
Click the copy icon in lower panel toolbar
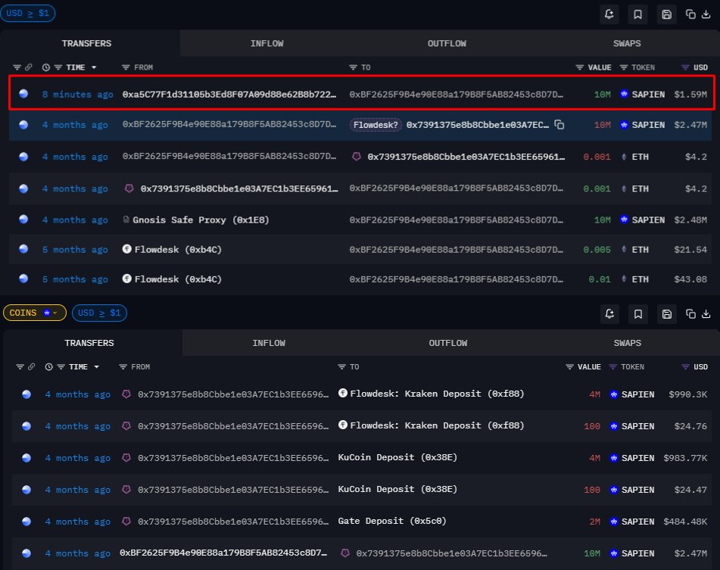coord(690,313)
